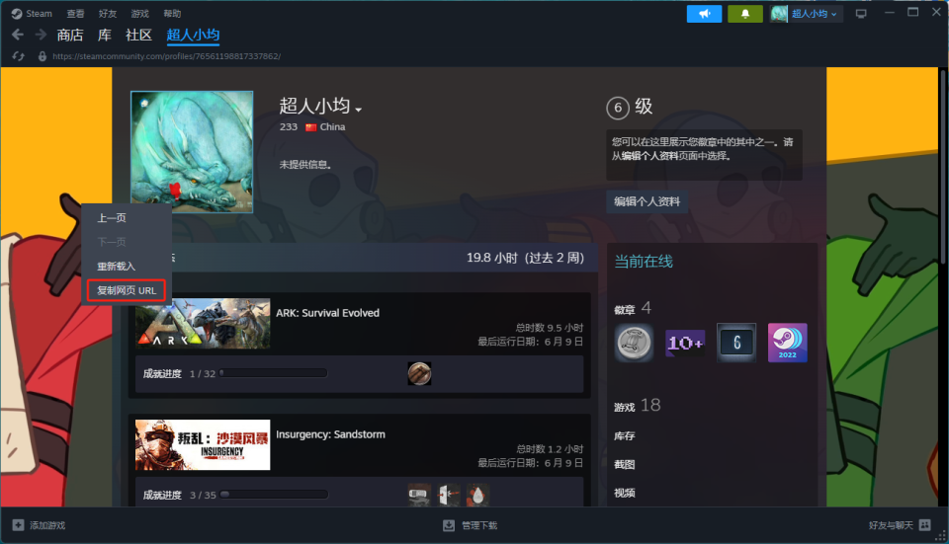The width and height of the screenshot is (949, 544).
Task: Open the 查看 menu
Action: coord(76,13)
